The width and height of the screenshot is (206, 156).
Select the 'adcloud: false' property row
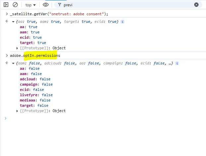[x=35, y=79]
